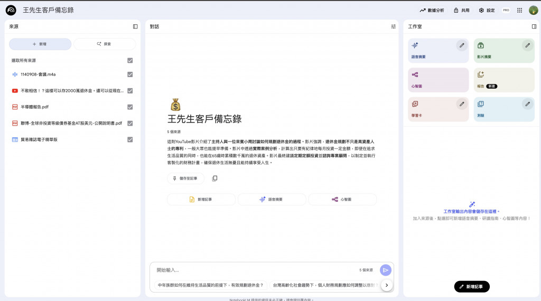The height and width of the screenshot is (301, 541).
Task: Select suggested question 中年族群如何在維持生活品質
Action: click(x=210, y=285)
